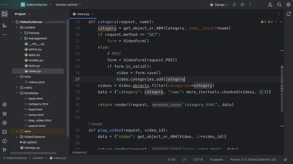Click content in breadcrumb path
The height and width of the screenshot is (164, 293).
tap(38, 158)
